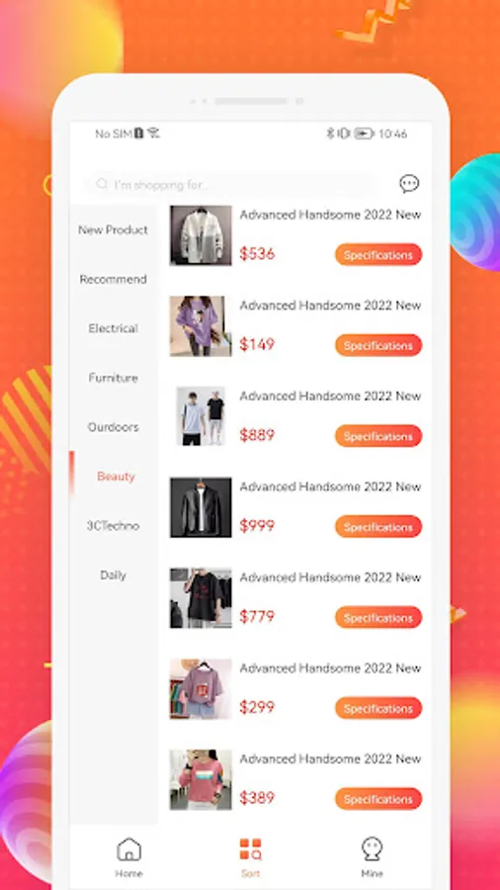Tap the search magnifier icon
This screenshot has width=500, height=890.
(x=102, y=184)
